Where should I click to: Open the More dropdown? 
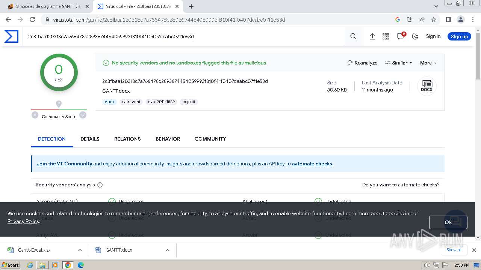tap(428, 63)
